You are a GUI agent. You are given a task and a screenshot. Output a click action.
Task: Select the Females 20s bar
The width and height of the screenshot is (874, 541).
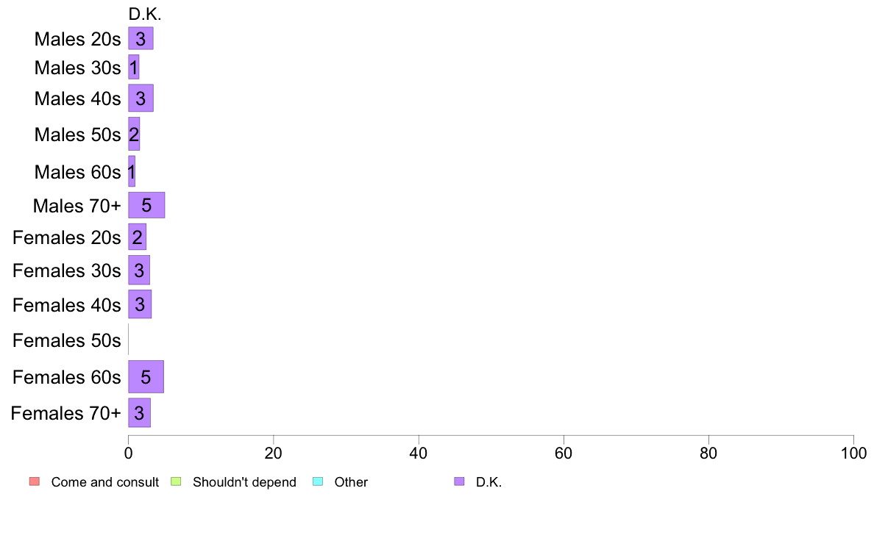tap(138, 237)
